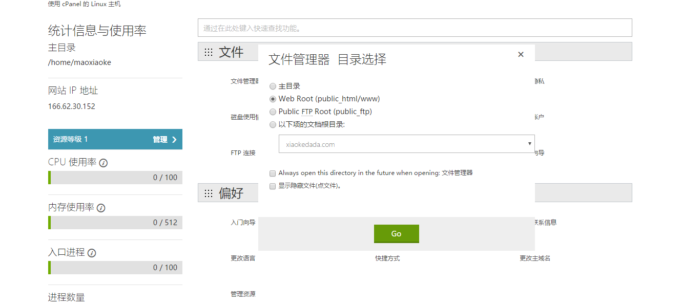This screenshot has height=306, width=682.
Task: Click the 资源等级 1 管理 bar
Action: coord(115,139)
